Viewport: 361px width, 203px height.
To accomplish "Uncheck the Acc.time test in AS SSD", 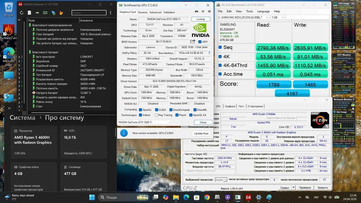I will (220, 74).
